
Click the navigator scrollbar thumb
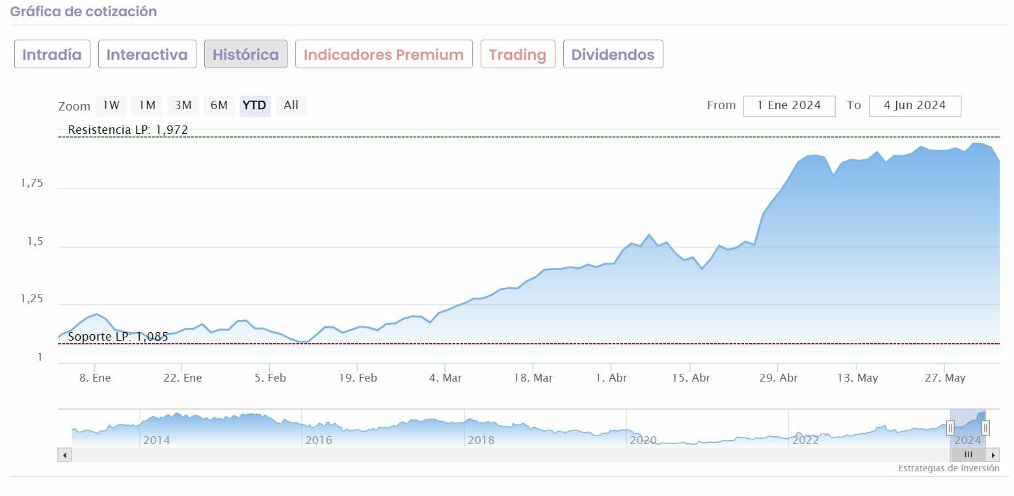click(968, 455)
